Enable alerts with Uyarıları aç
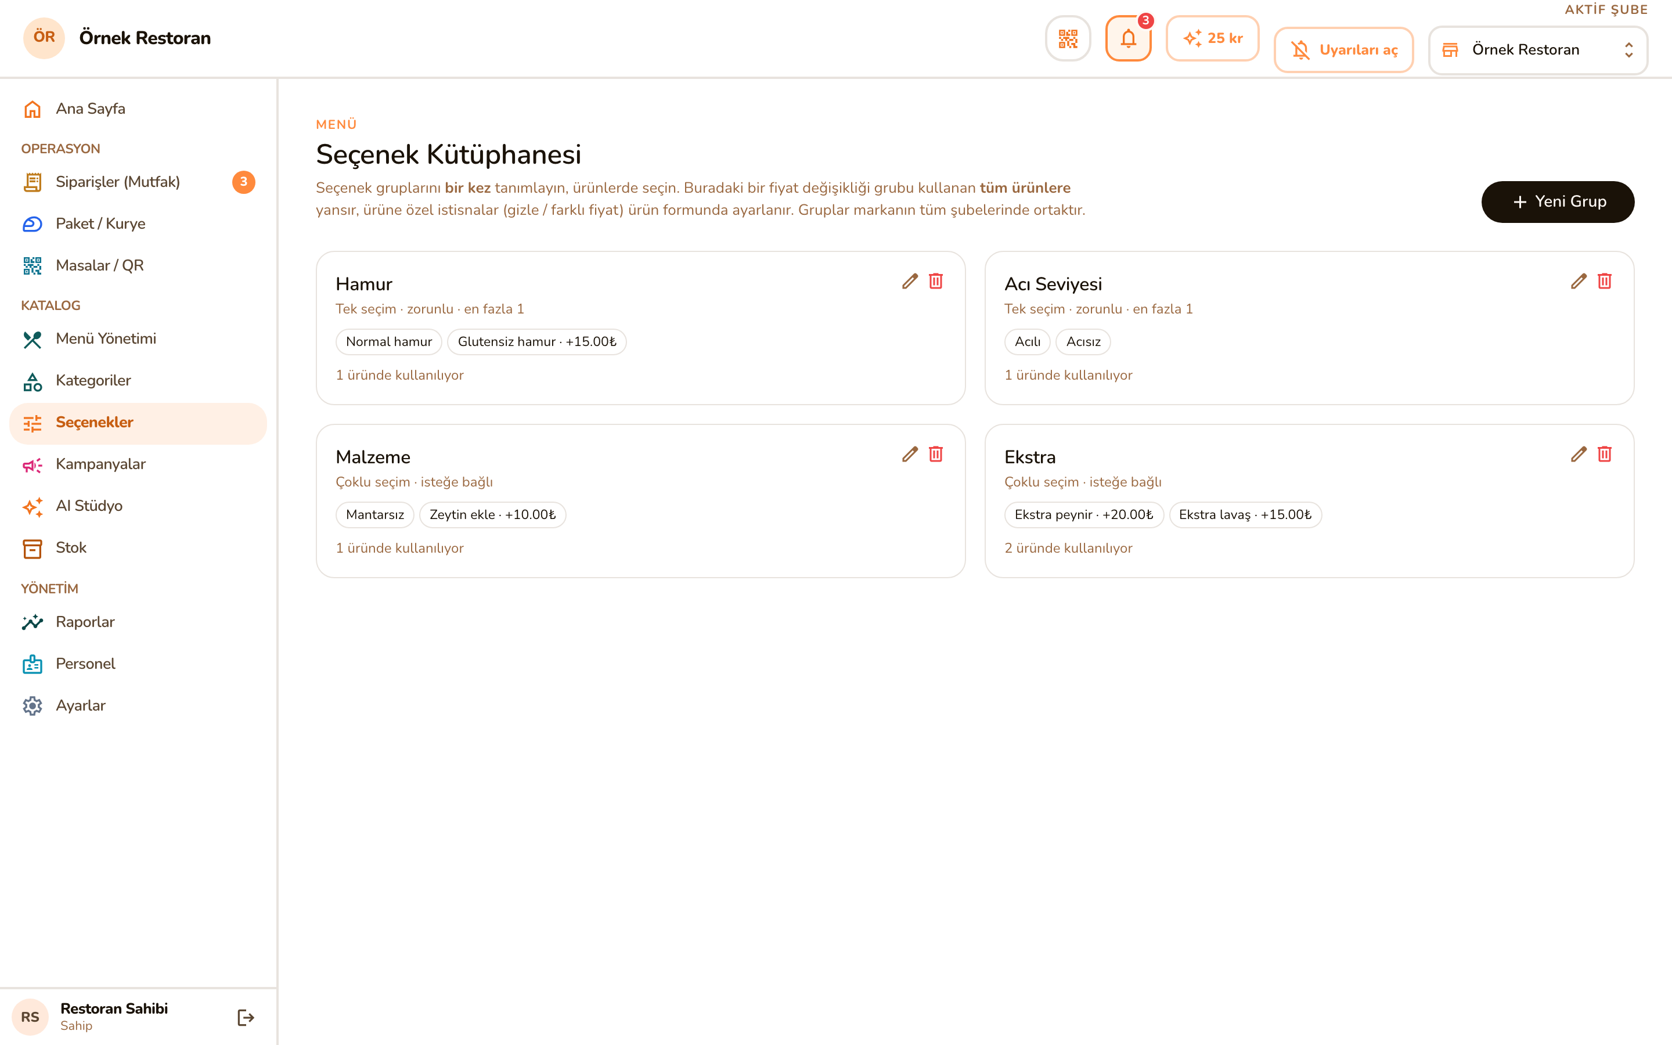The height and width of the screenshot is (1045, 1672). pos(1344,50)
